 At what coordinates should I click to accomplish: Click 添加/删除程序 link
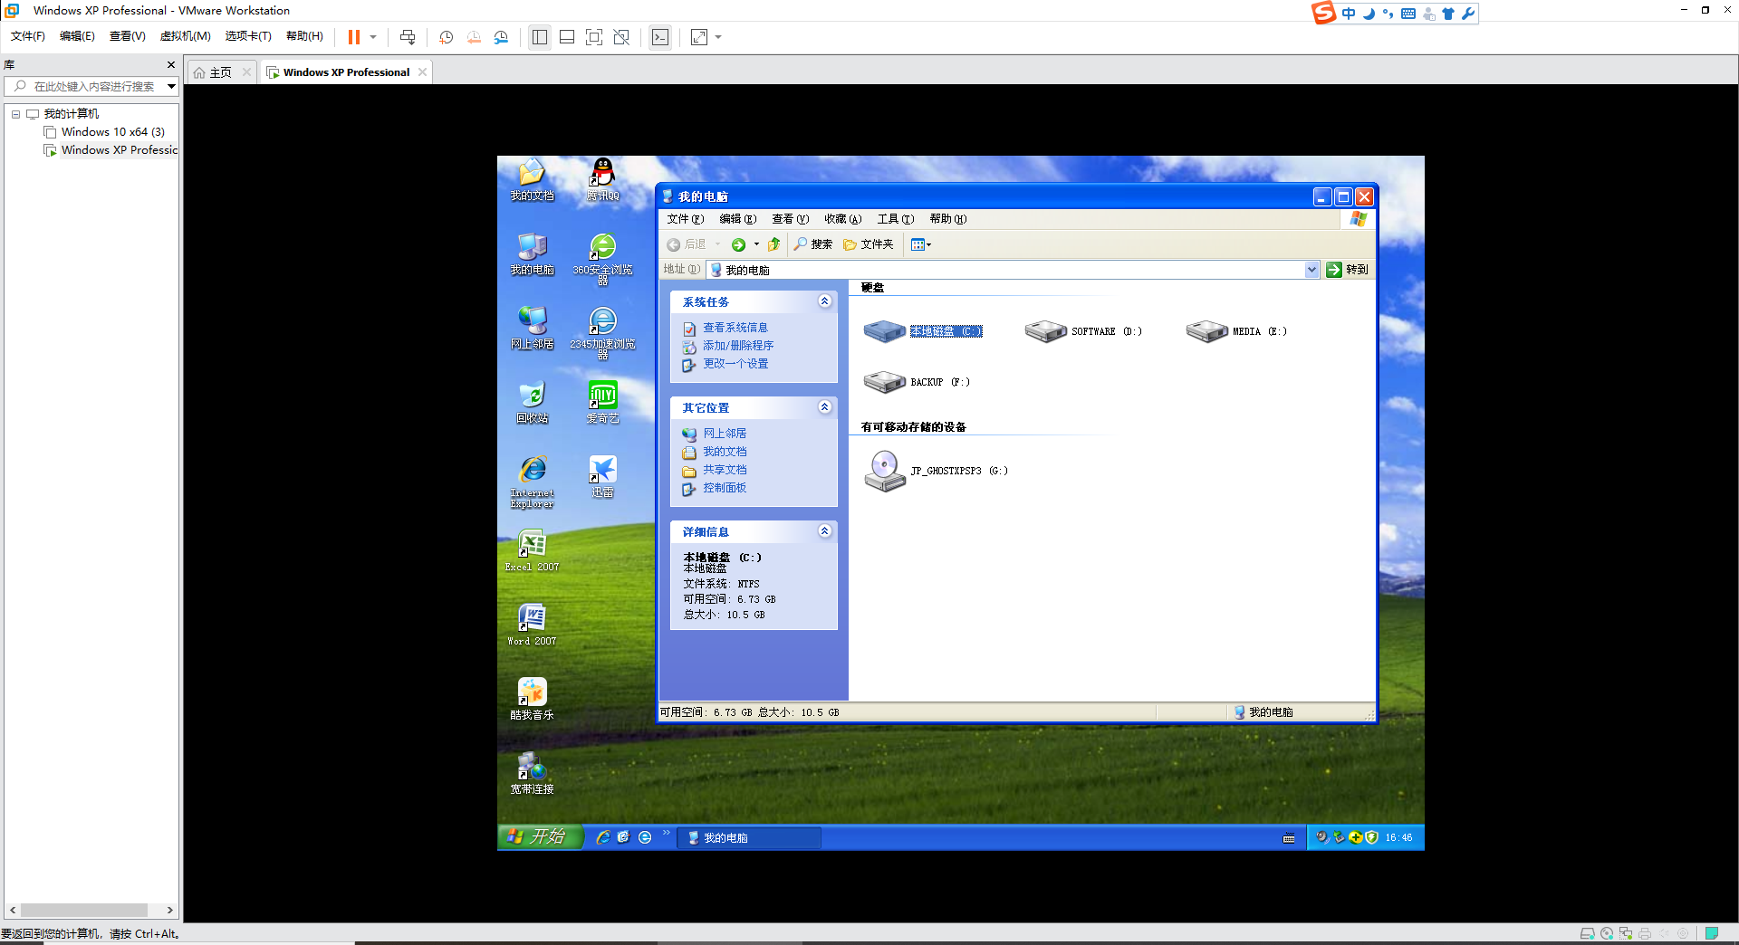738,346
